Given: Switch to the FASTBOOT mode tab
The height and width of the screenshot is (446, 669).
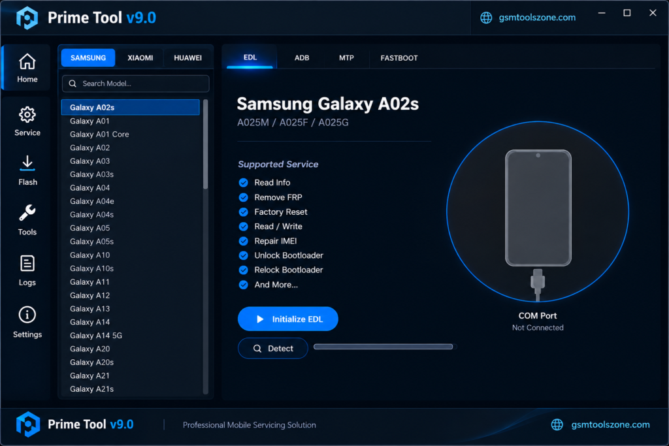Looking at the screenshot, I should (x=399, y=57).
